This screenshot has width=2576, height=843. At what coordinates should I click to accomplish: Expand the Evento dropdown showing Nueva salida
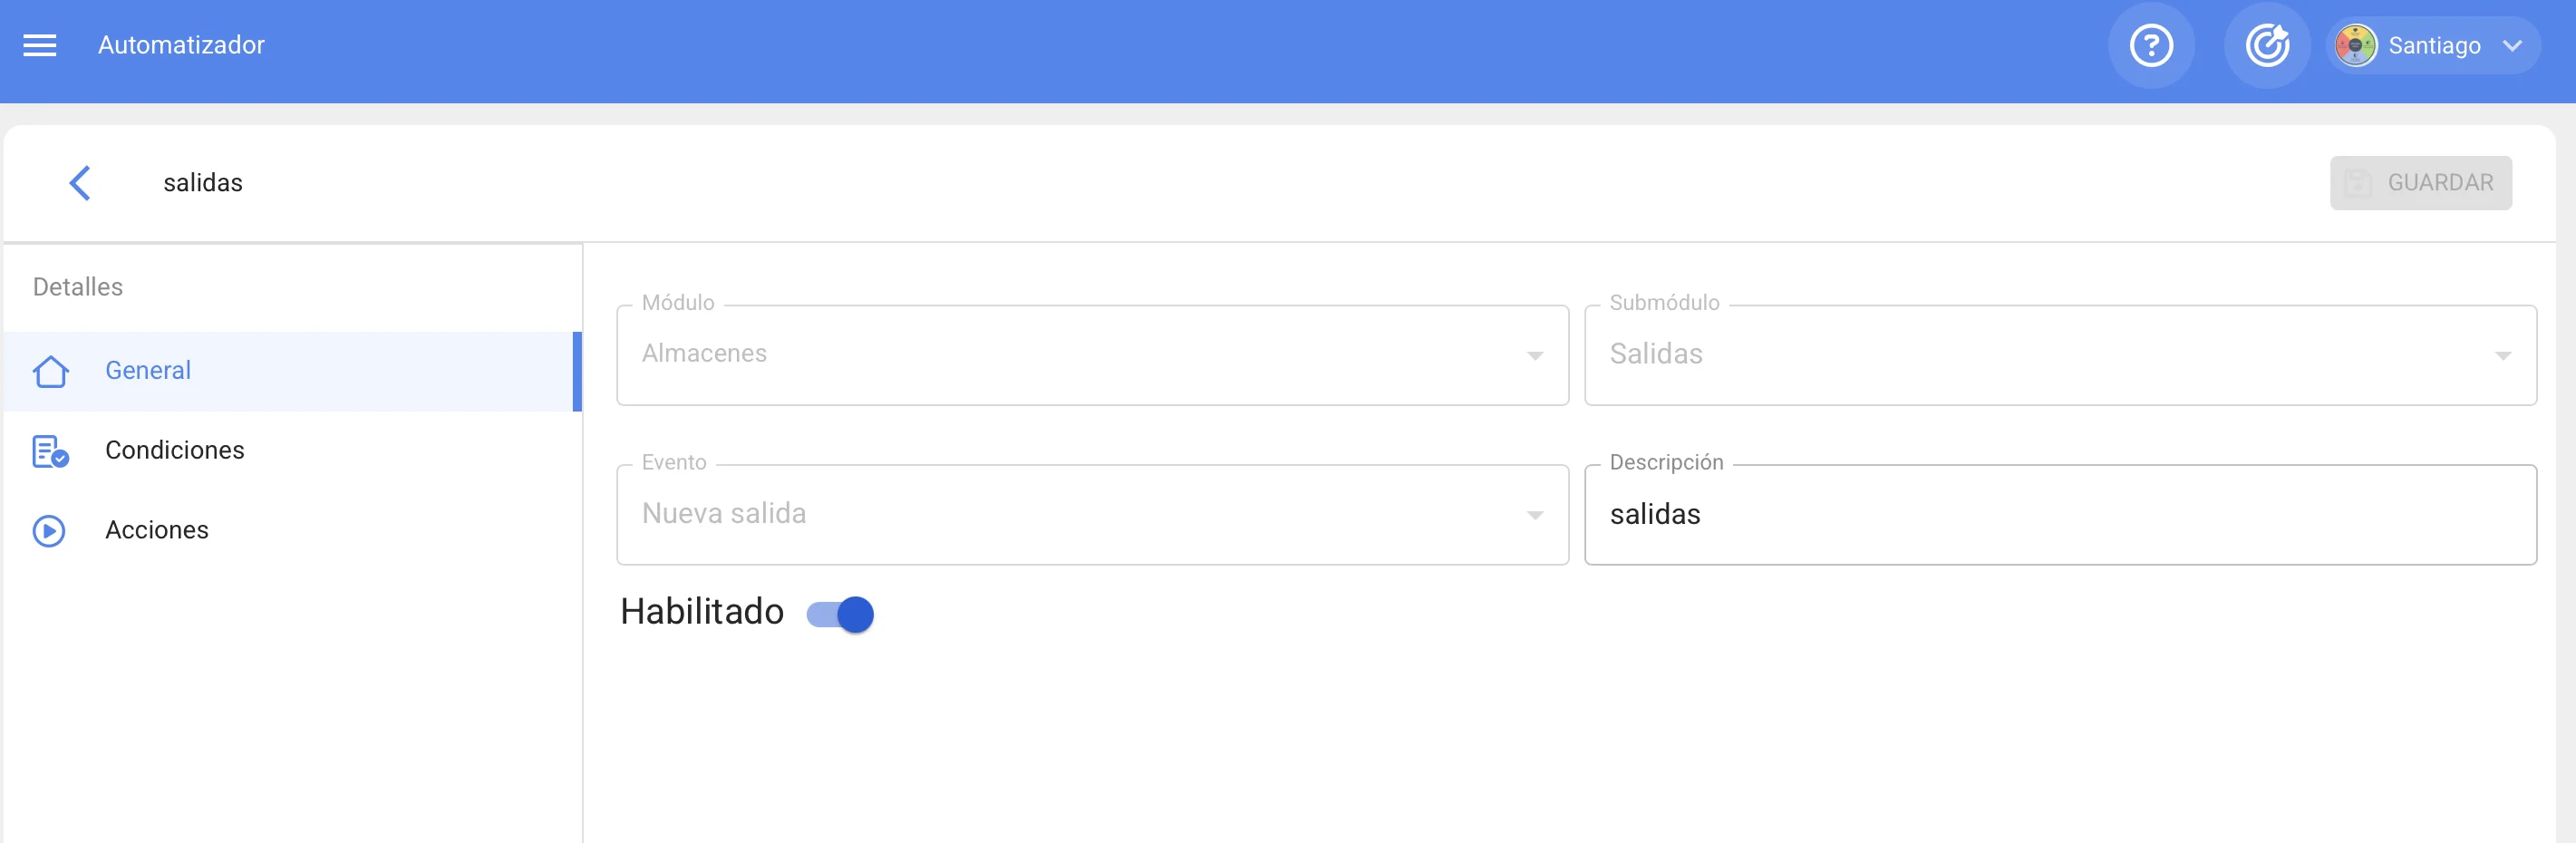[1092, 514]
